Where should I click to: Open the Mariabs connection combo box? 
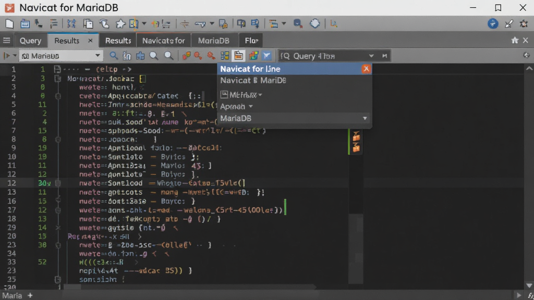click(x=60, y=56)
